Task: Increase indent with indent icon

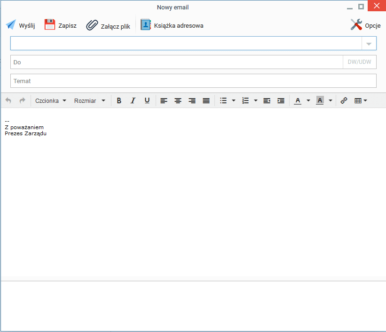Action: [281, 100]
